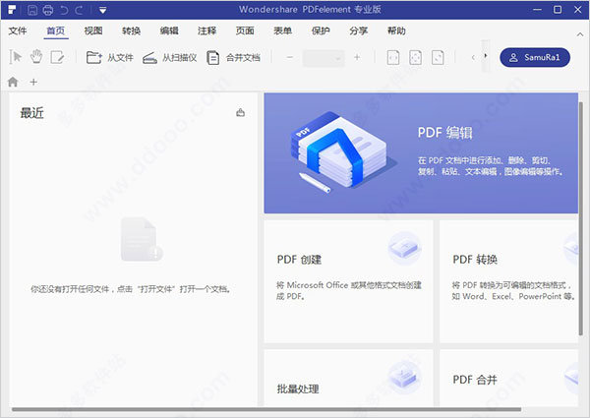Create PDF with 从文件 button
Viewport: 590px width, 418px height.
click(x=109, y=58)
